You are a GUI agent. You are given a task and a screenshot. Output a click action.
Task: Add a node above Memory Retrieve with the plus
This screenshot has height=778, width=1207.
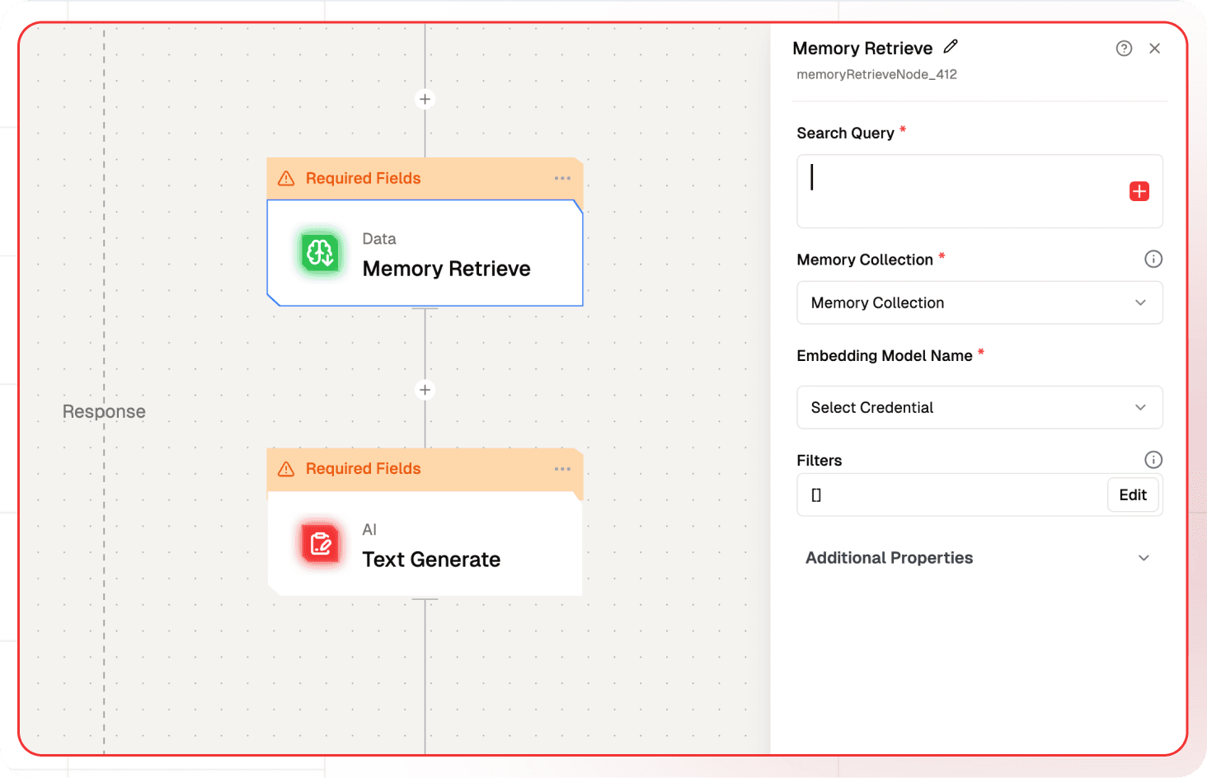[x=425, y=99]
